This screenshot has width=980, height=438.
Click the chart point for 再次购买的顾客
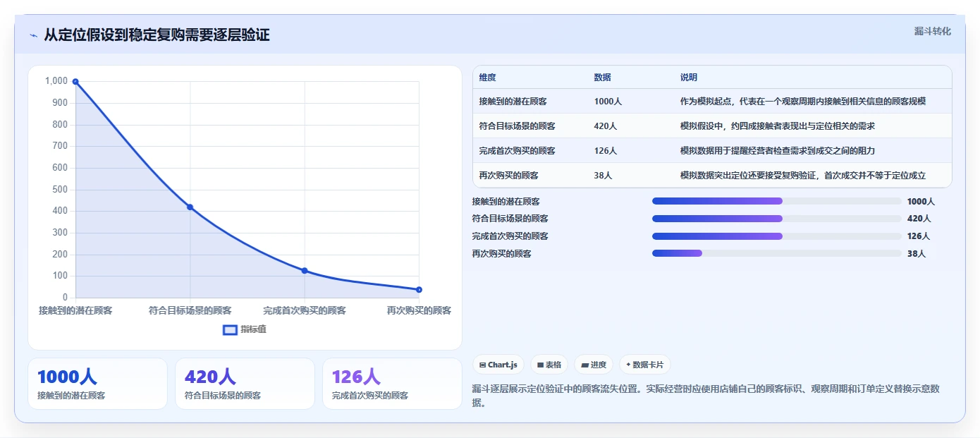(x=419, y=289)
